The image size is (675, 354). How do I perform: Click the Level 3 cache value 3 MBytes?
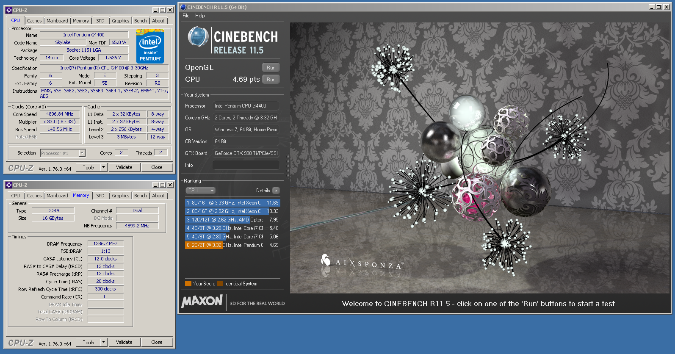point(127,137)
